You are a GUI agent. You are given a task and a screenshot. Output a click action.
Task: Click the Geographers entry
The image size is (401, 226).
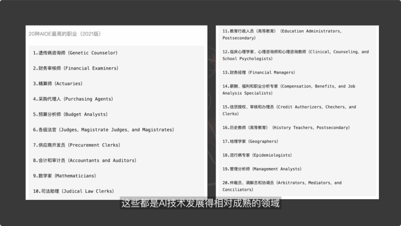point(250,142)
